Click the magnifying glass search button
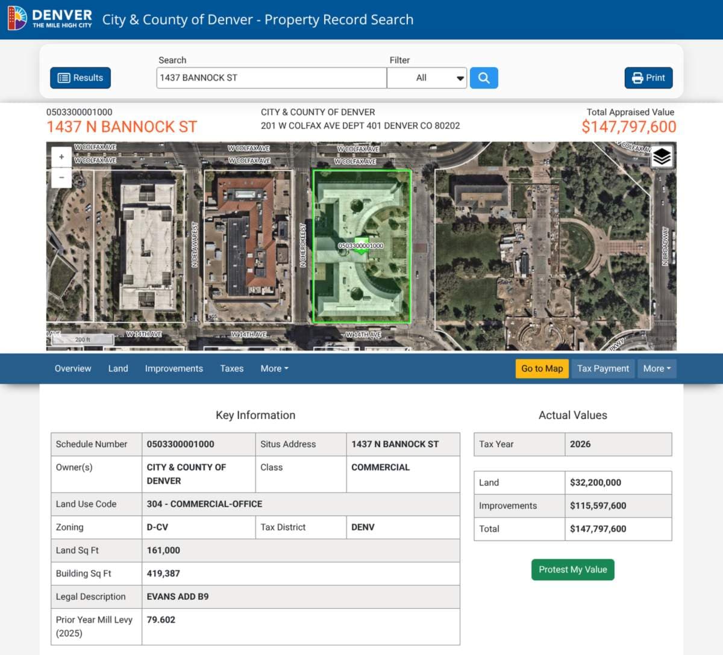This screenshot has width=723, height=655. pos(484,78)
